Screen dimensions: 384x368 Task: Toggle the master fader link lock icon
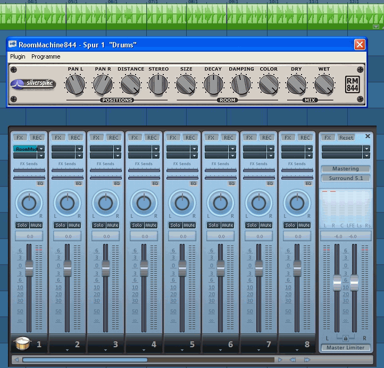point(346,339)
